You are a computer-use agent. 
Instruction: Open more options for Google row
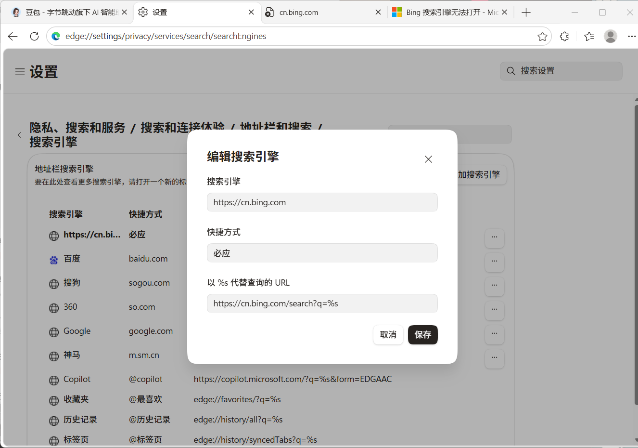pyautogui.click(x=494, y=334)
